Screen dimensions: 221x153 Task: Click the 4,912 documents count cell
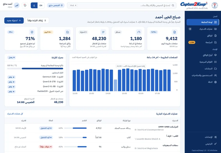coord(99,128)
